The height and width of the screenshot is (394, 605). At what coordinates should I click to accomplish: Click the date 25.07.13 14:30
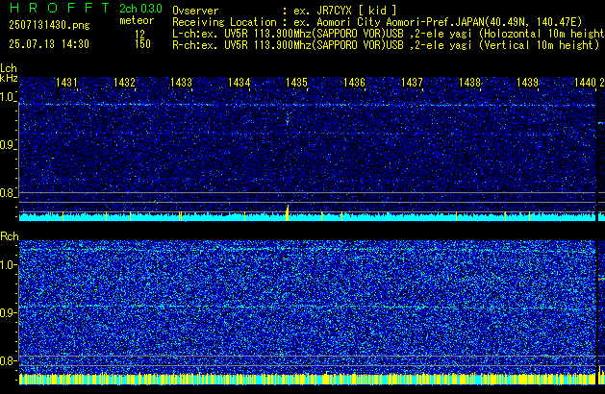(x=49, y=44)
